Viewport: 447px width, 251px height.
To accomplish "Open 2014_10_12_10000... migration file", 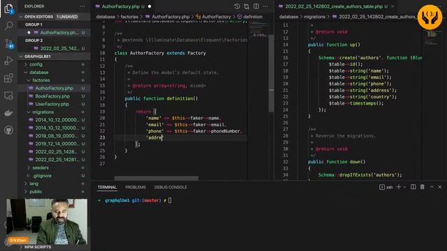I will (54, 128).
